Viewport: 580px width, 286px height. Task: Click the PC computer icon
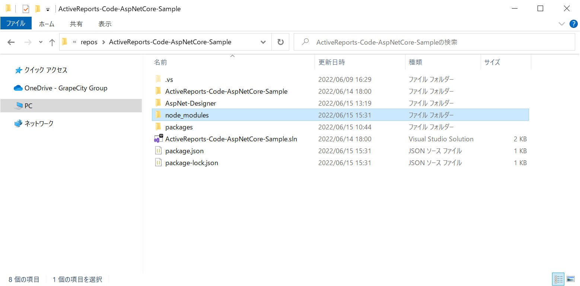point(18,106)
